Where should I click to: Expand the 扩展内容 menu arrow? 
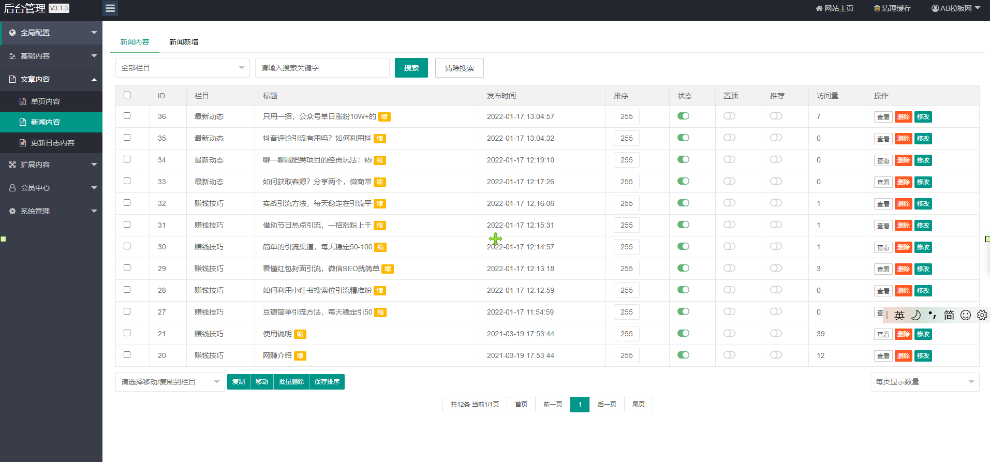(94, 165)
